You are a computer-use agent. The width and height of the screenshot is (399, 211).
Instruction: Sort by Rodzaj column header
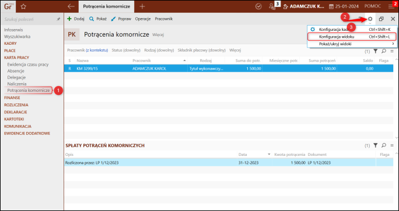coord(206,60)
